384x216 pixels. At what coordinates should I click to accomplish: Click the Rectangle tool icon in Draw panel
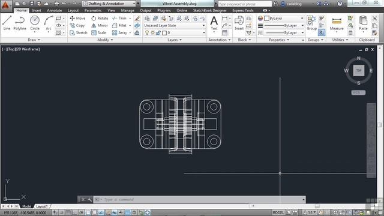58,19
